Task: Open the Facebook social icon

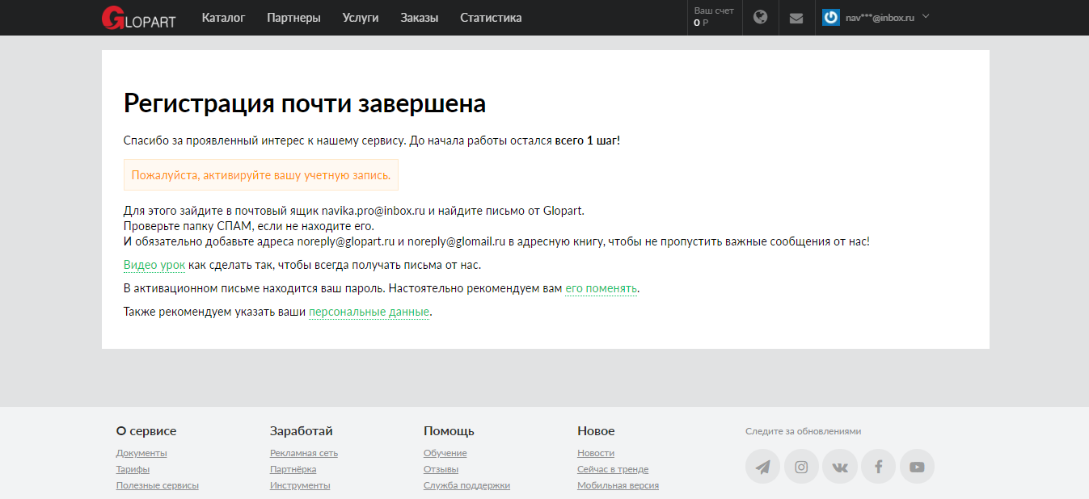Action: coord(878,467)
